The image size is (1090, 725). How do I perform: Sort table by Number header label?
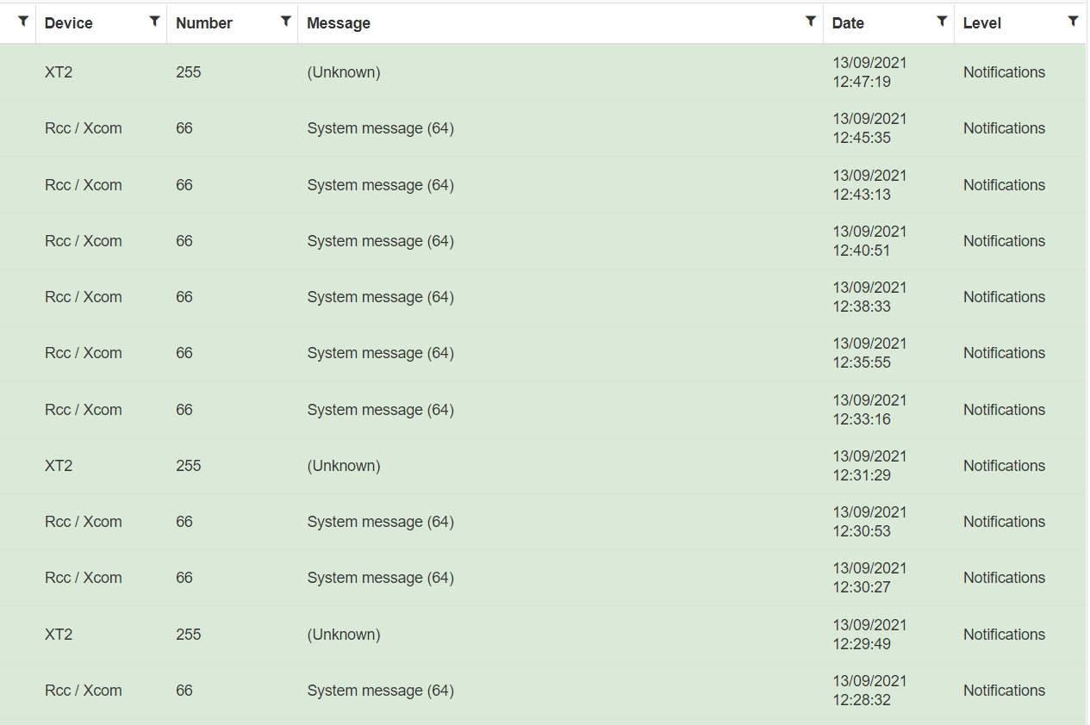pyautogui.click(x=204, y=23)
